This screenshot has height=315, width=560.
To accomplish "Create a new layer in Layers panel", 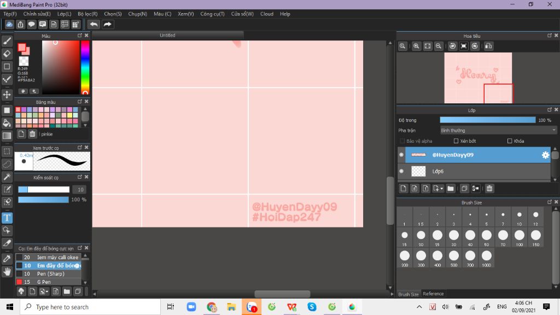I will 403,188.
